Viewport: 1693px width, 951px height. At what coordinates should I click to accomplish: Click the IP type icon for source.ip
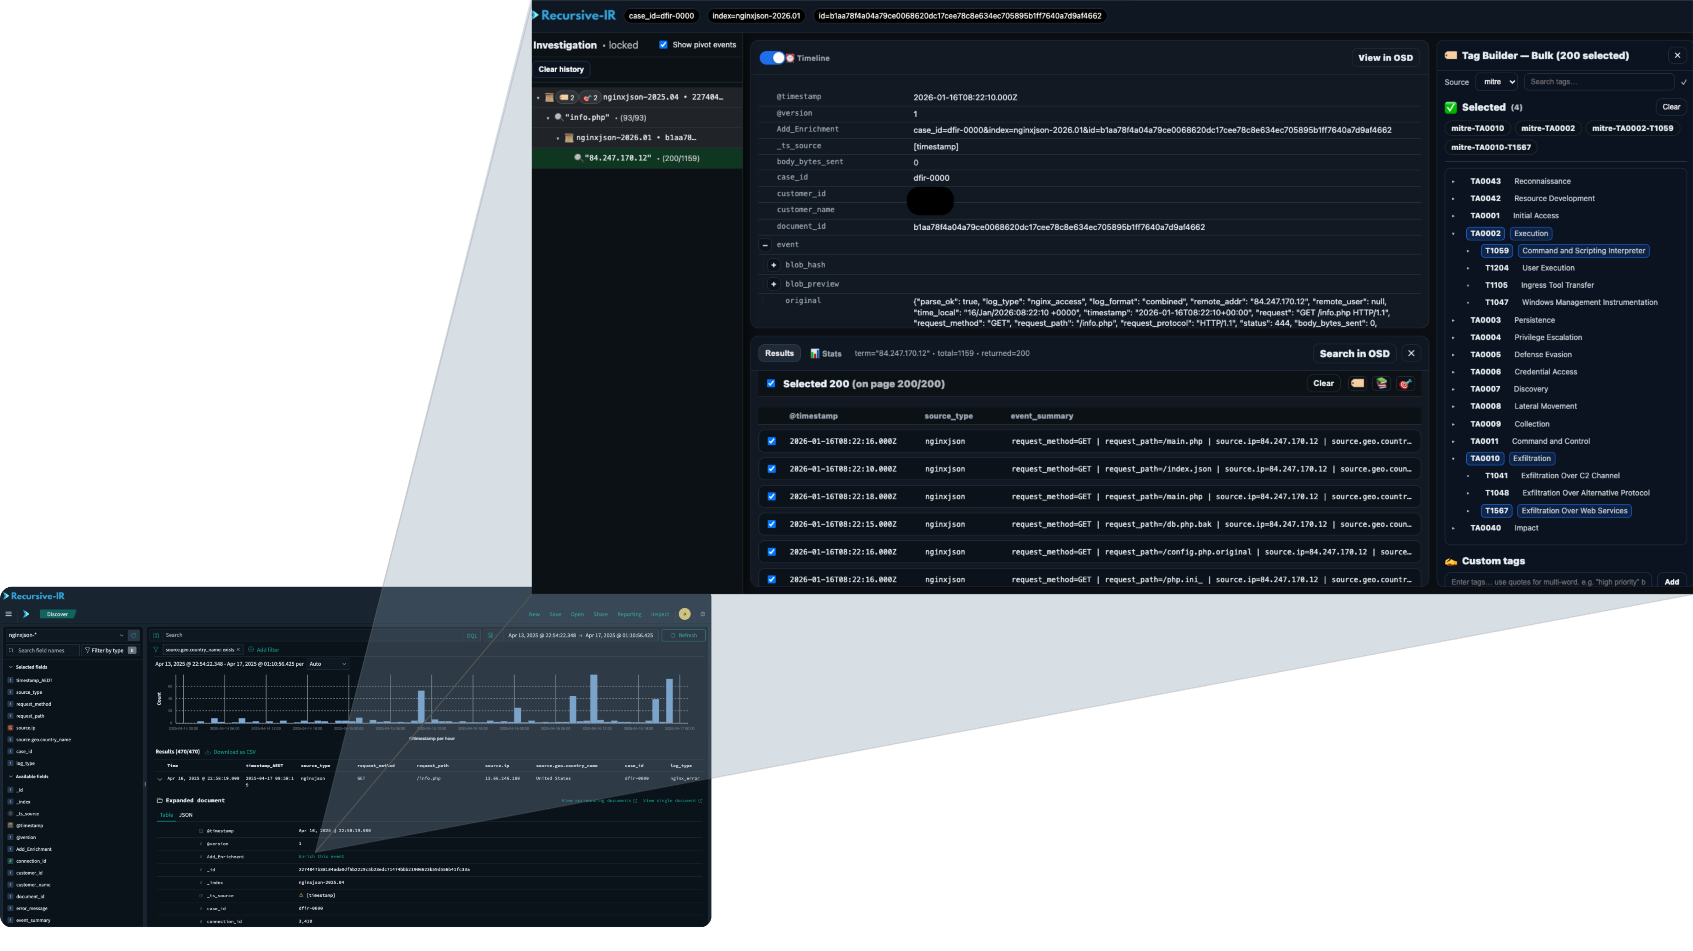coord(11,728)
